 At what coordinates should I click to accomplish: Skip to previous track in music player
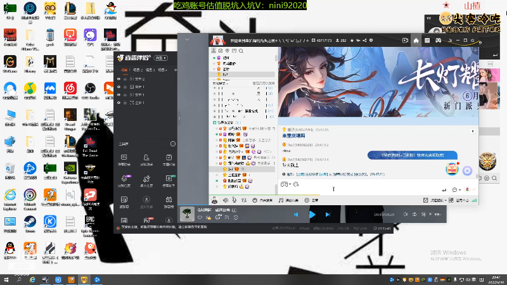(x=296, y=215)
